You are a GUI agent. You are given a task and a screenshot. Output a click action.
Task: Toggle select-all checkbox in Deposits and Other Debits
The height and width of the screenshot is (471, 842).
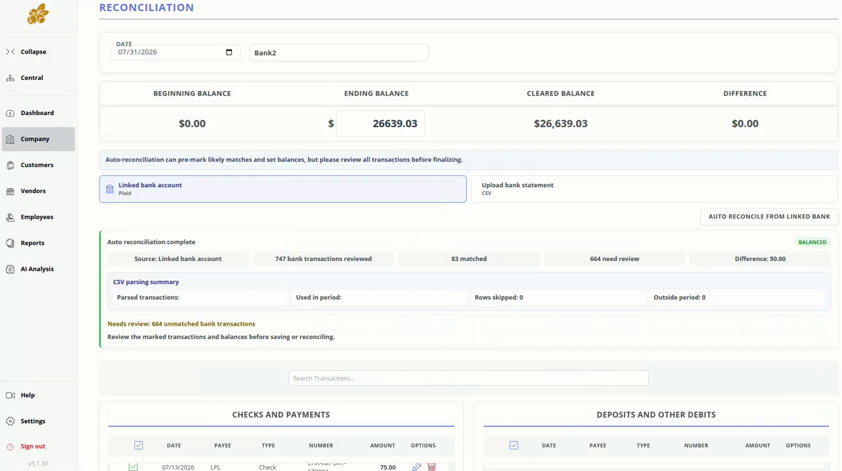coord(514,445)
